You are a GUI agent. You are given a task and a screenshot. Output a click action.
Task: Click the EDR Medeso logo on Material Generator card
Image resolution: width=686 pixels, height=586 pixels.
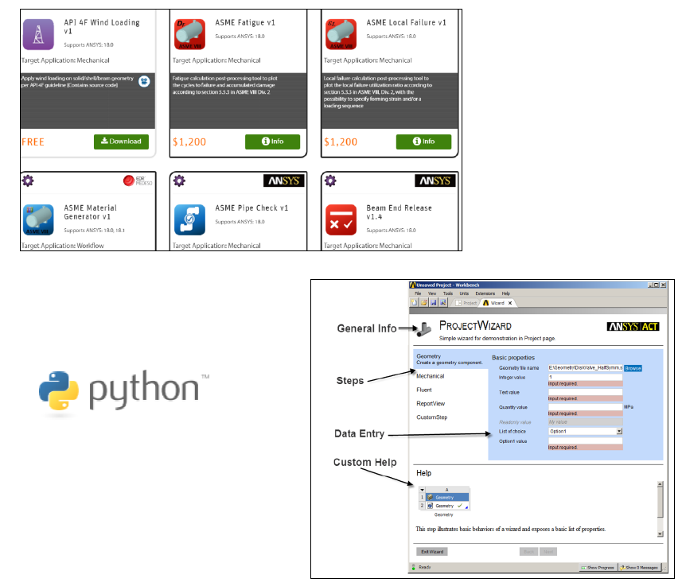pos(138,180)
